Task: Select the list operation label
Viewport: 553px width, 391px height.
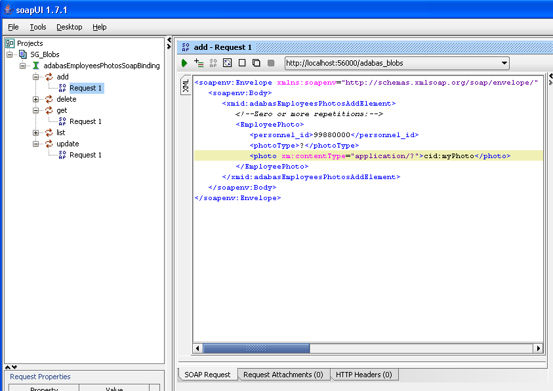Action: 60,133
